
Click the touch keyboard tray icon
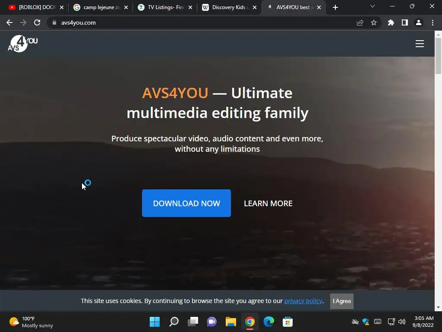click(x=377, y=322)
